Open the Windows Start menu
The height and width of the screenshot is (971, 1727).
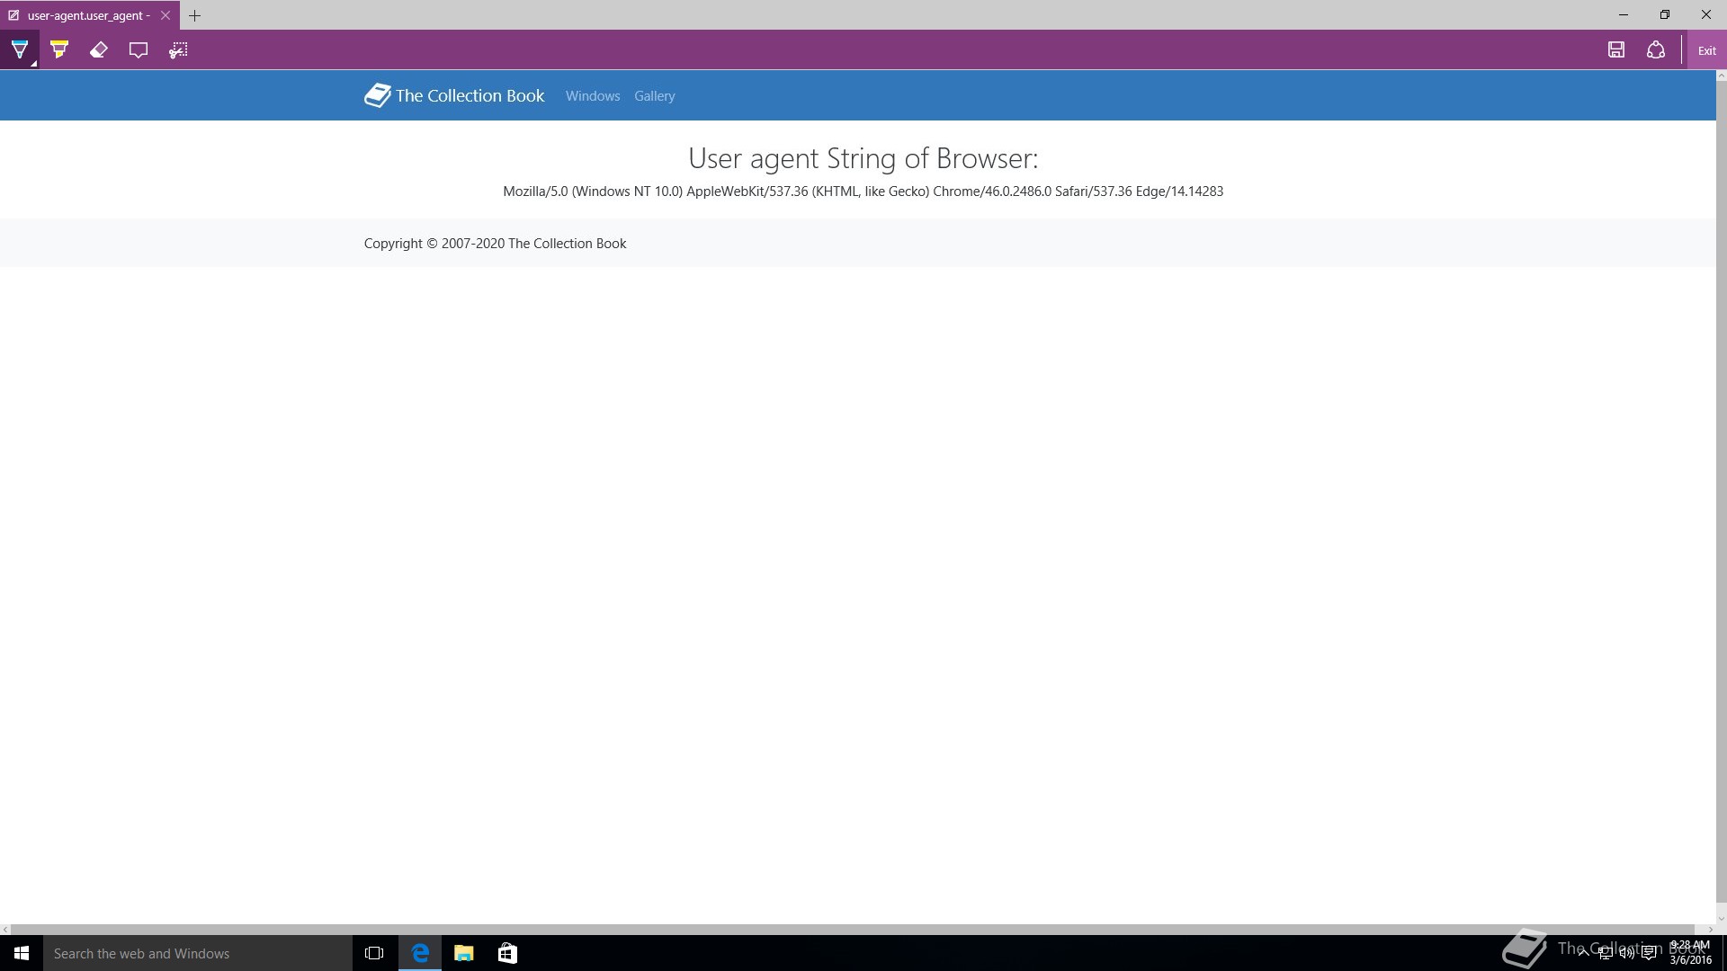(22, 953)
